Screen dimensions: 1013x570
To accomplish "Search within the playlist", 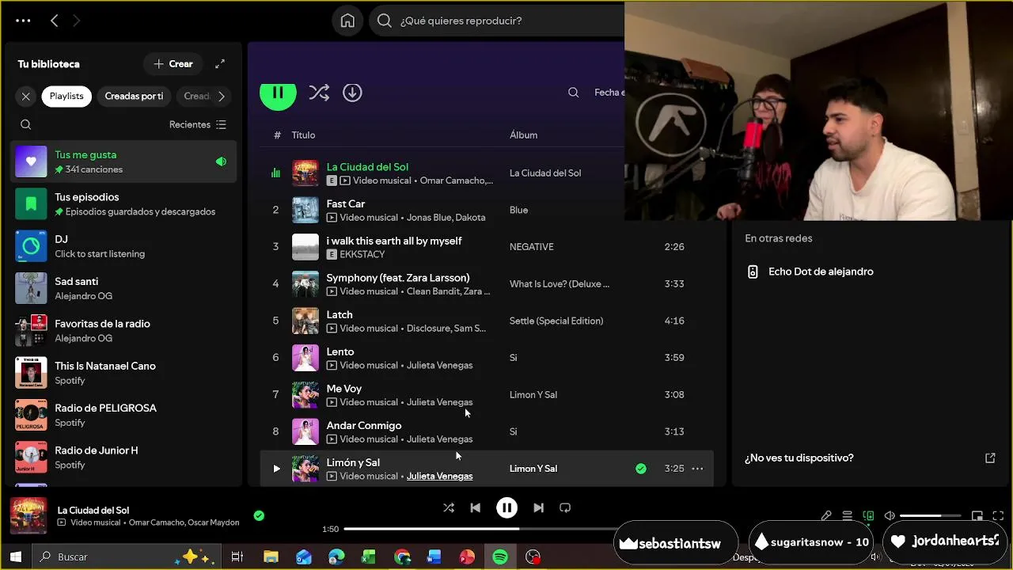I will (573, 93).
